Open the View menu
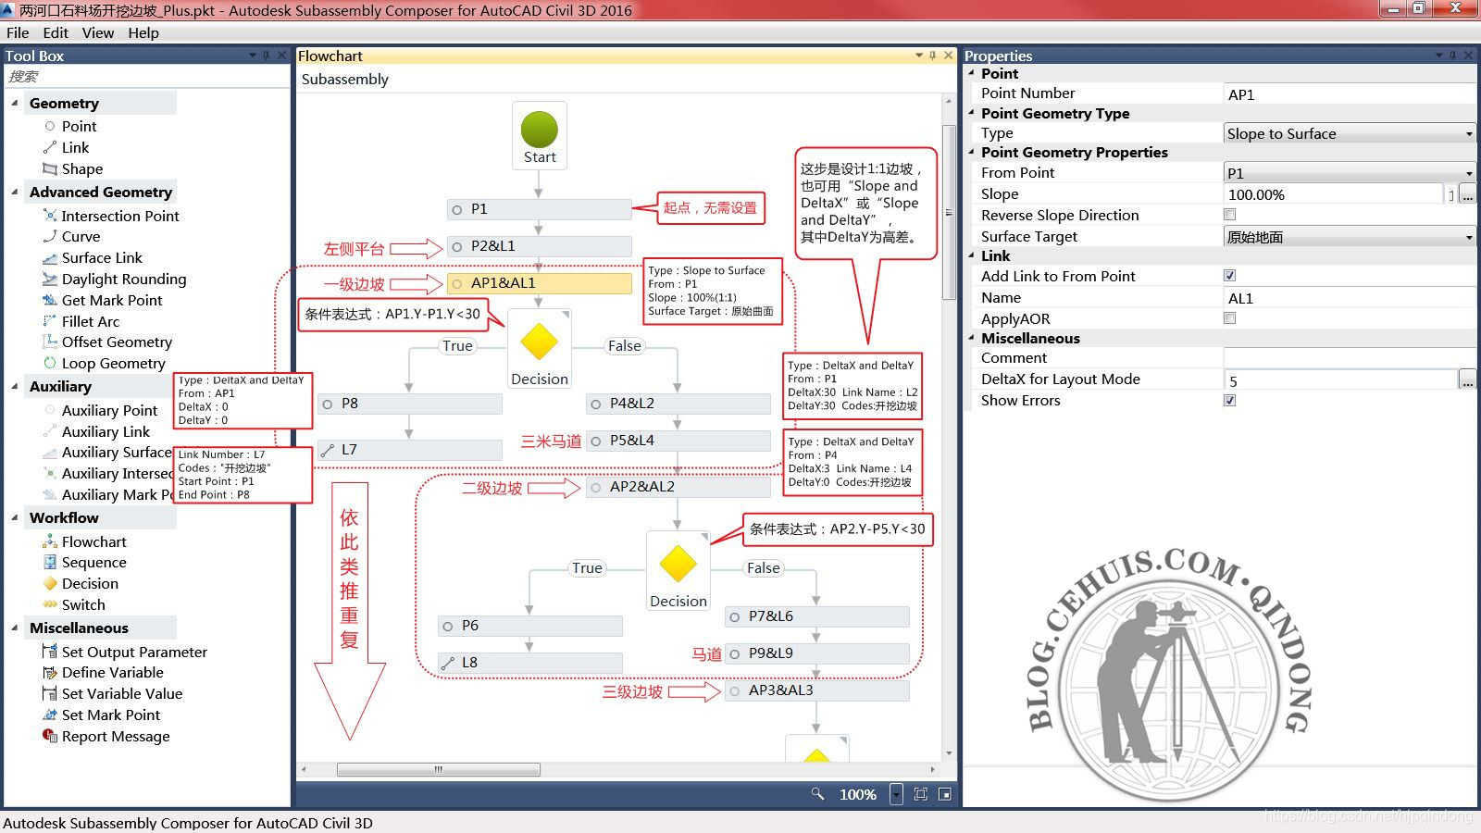This screenshot has width=1481, height=833. point(98,32)
